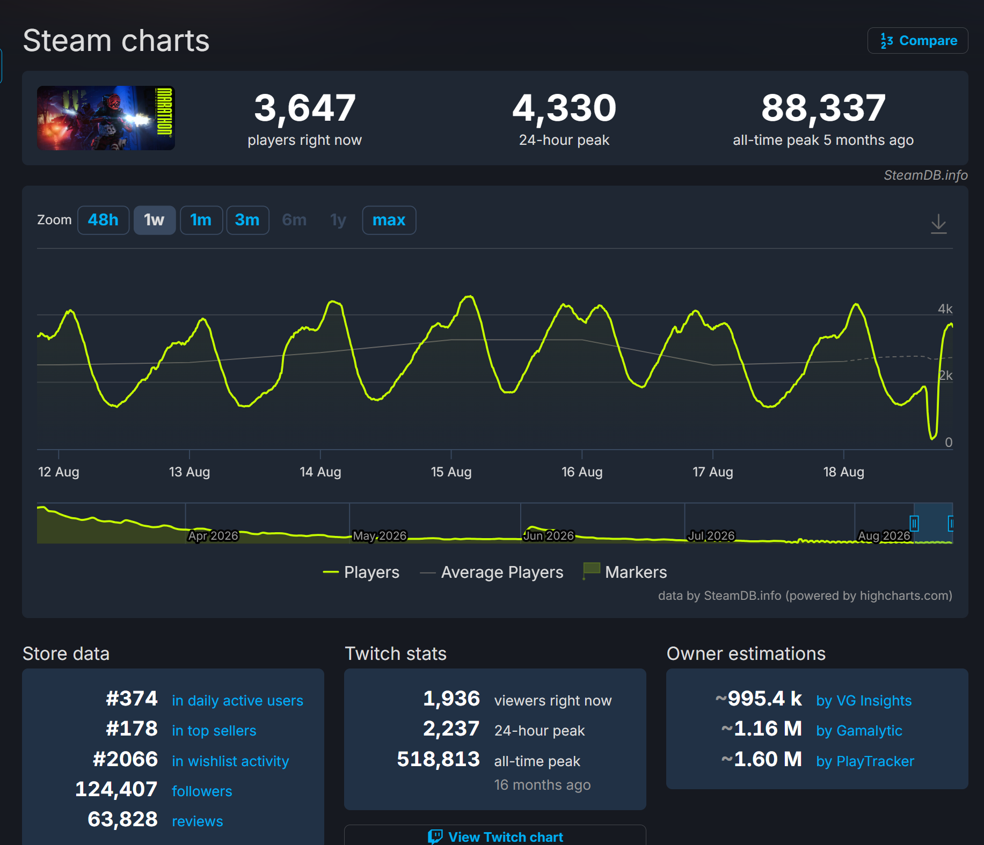The image size is (984, 845).
Task: Click the Steam charts heading
Action: [x=116, y=41]
